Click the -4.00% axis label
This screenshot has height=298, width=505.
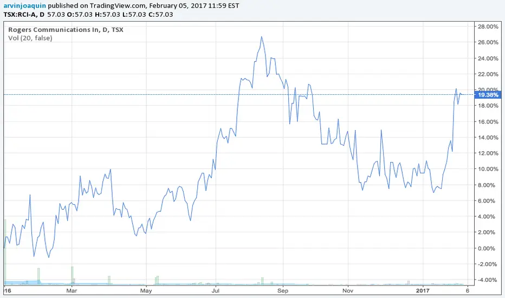pyautogui.click(x=488, y=280)
